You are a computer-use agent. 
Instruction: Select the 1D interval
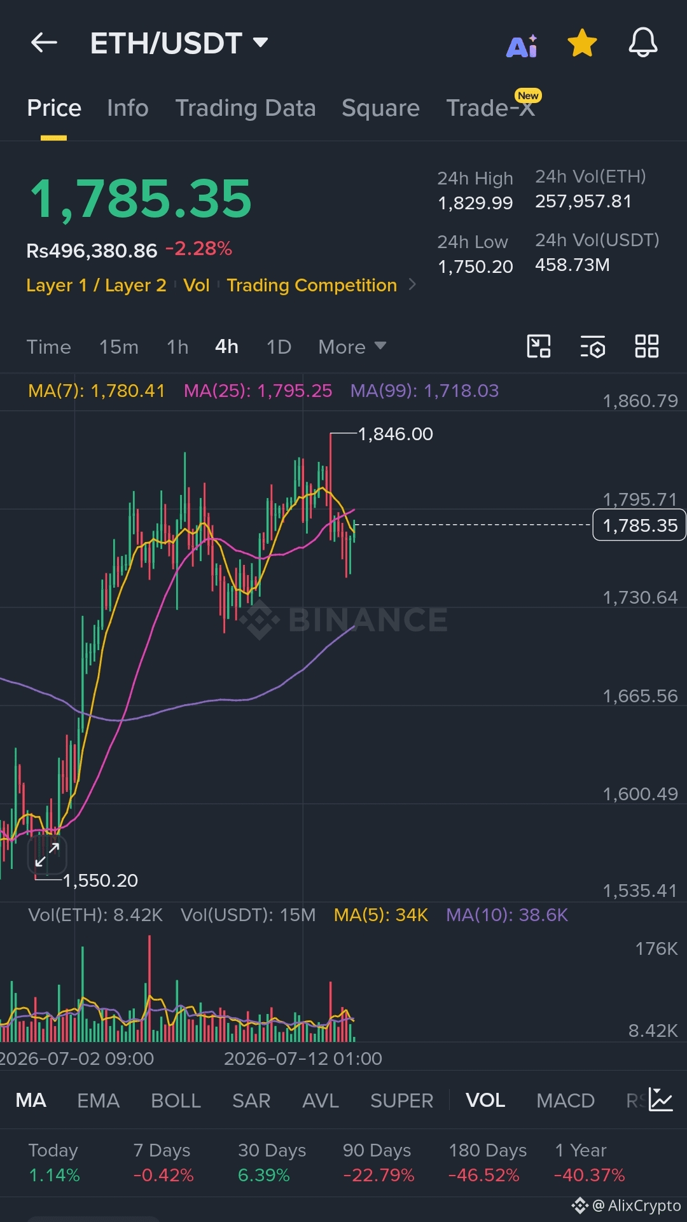coord(279,347)
